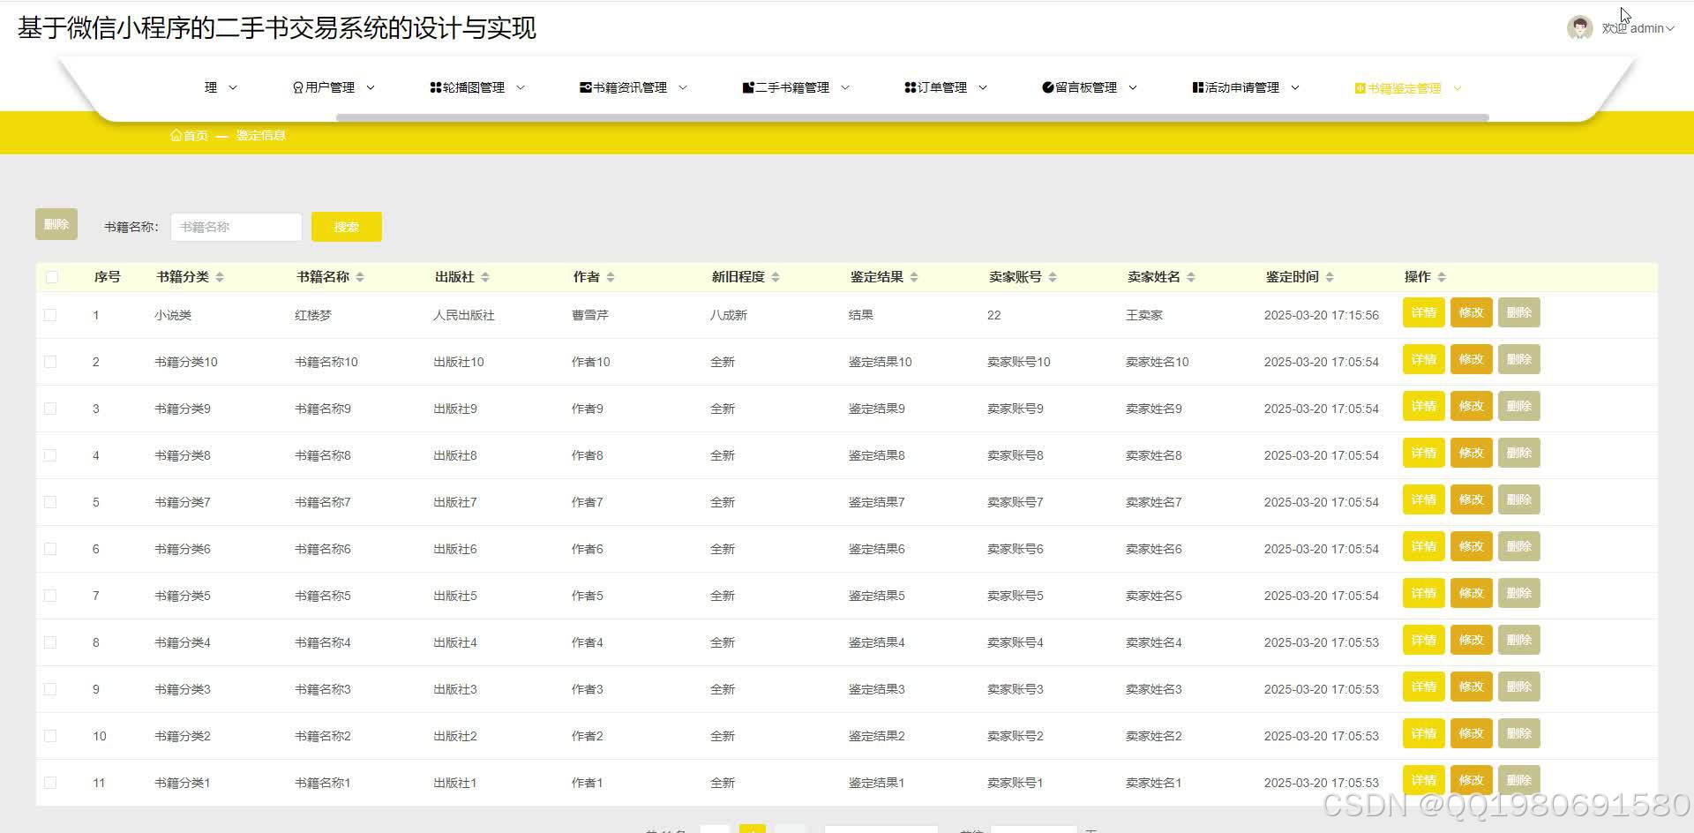This screenshot has height=833, width=1694.
Task: Click the yellow 搜索 search button
Action: pyautogui.click(x=346, y=226)
